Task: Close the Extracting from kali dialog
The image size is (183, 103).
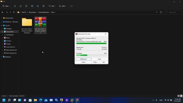Action: [106, 34]
